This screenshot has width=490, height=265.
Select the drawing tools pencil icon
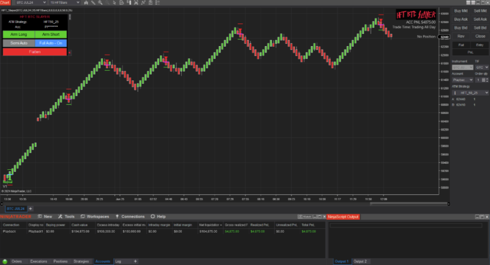click(93, 2)
